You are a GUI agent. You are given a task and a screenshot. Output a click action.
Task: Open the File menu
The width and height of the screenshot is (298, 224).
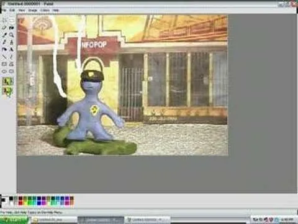4,10
